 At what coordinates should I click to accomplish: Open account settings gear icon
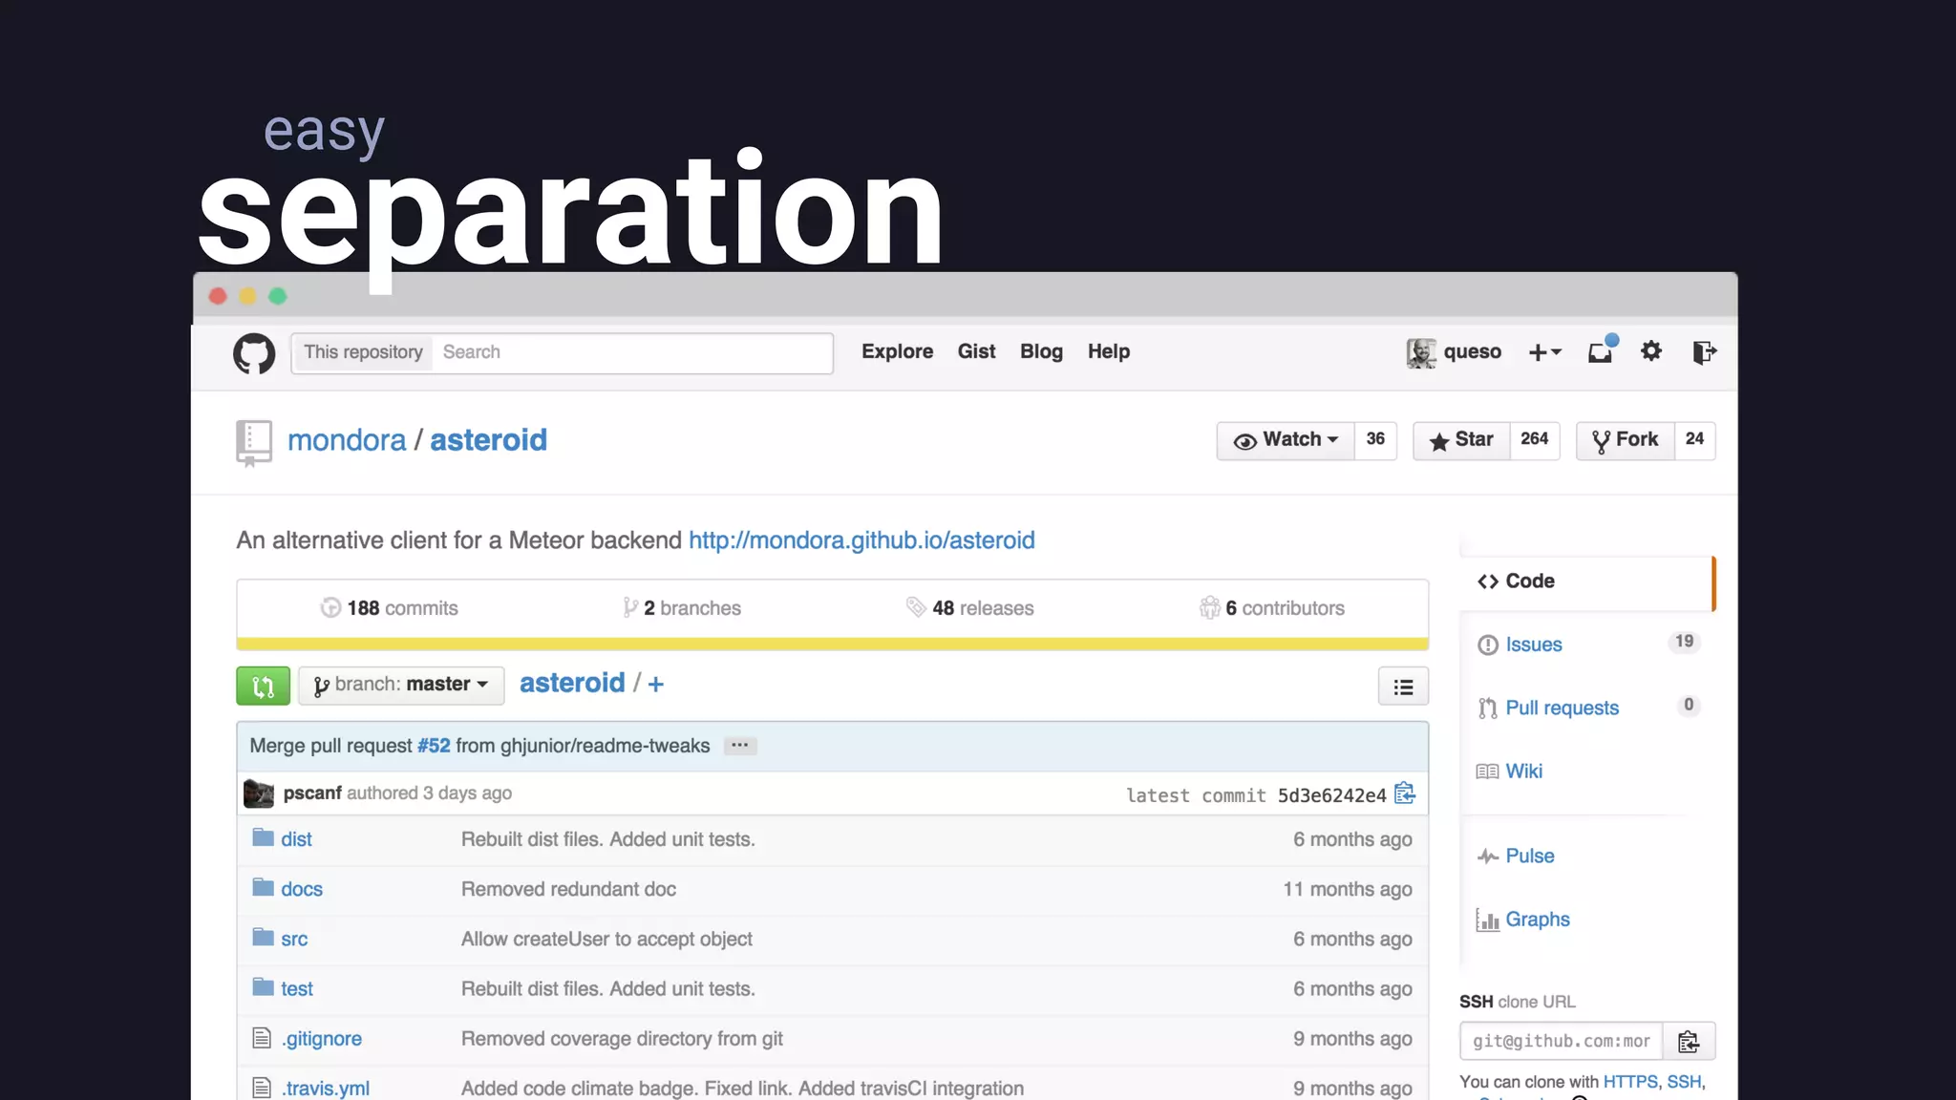point(1651,351)
